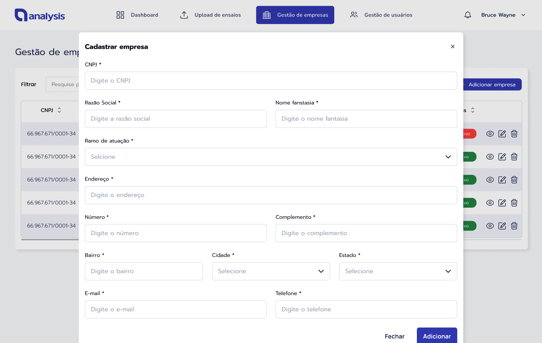
Task: View first row company details with eye icon
Action: pyautogui.click(x=490, y=134)
